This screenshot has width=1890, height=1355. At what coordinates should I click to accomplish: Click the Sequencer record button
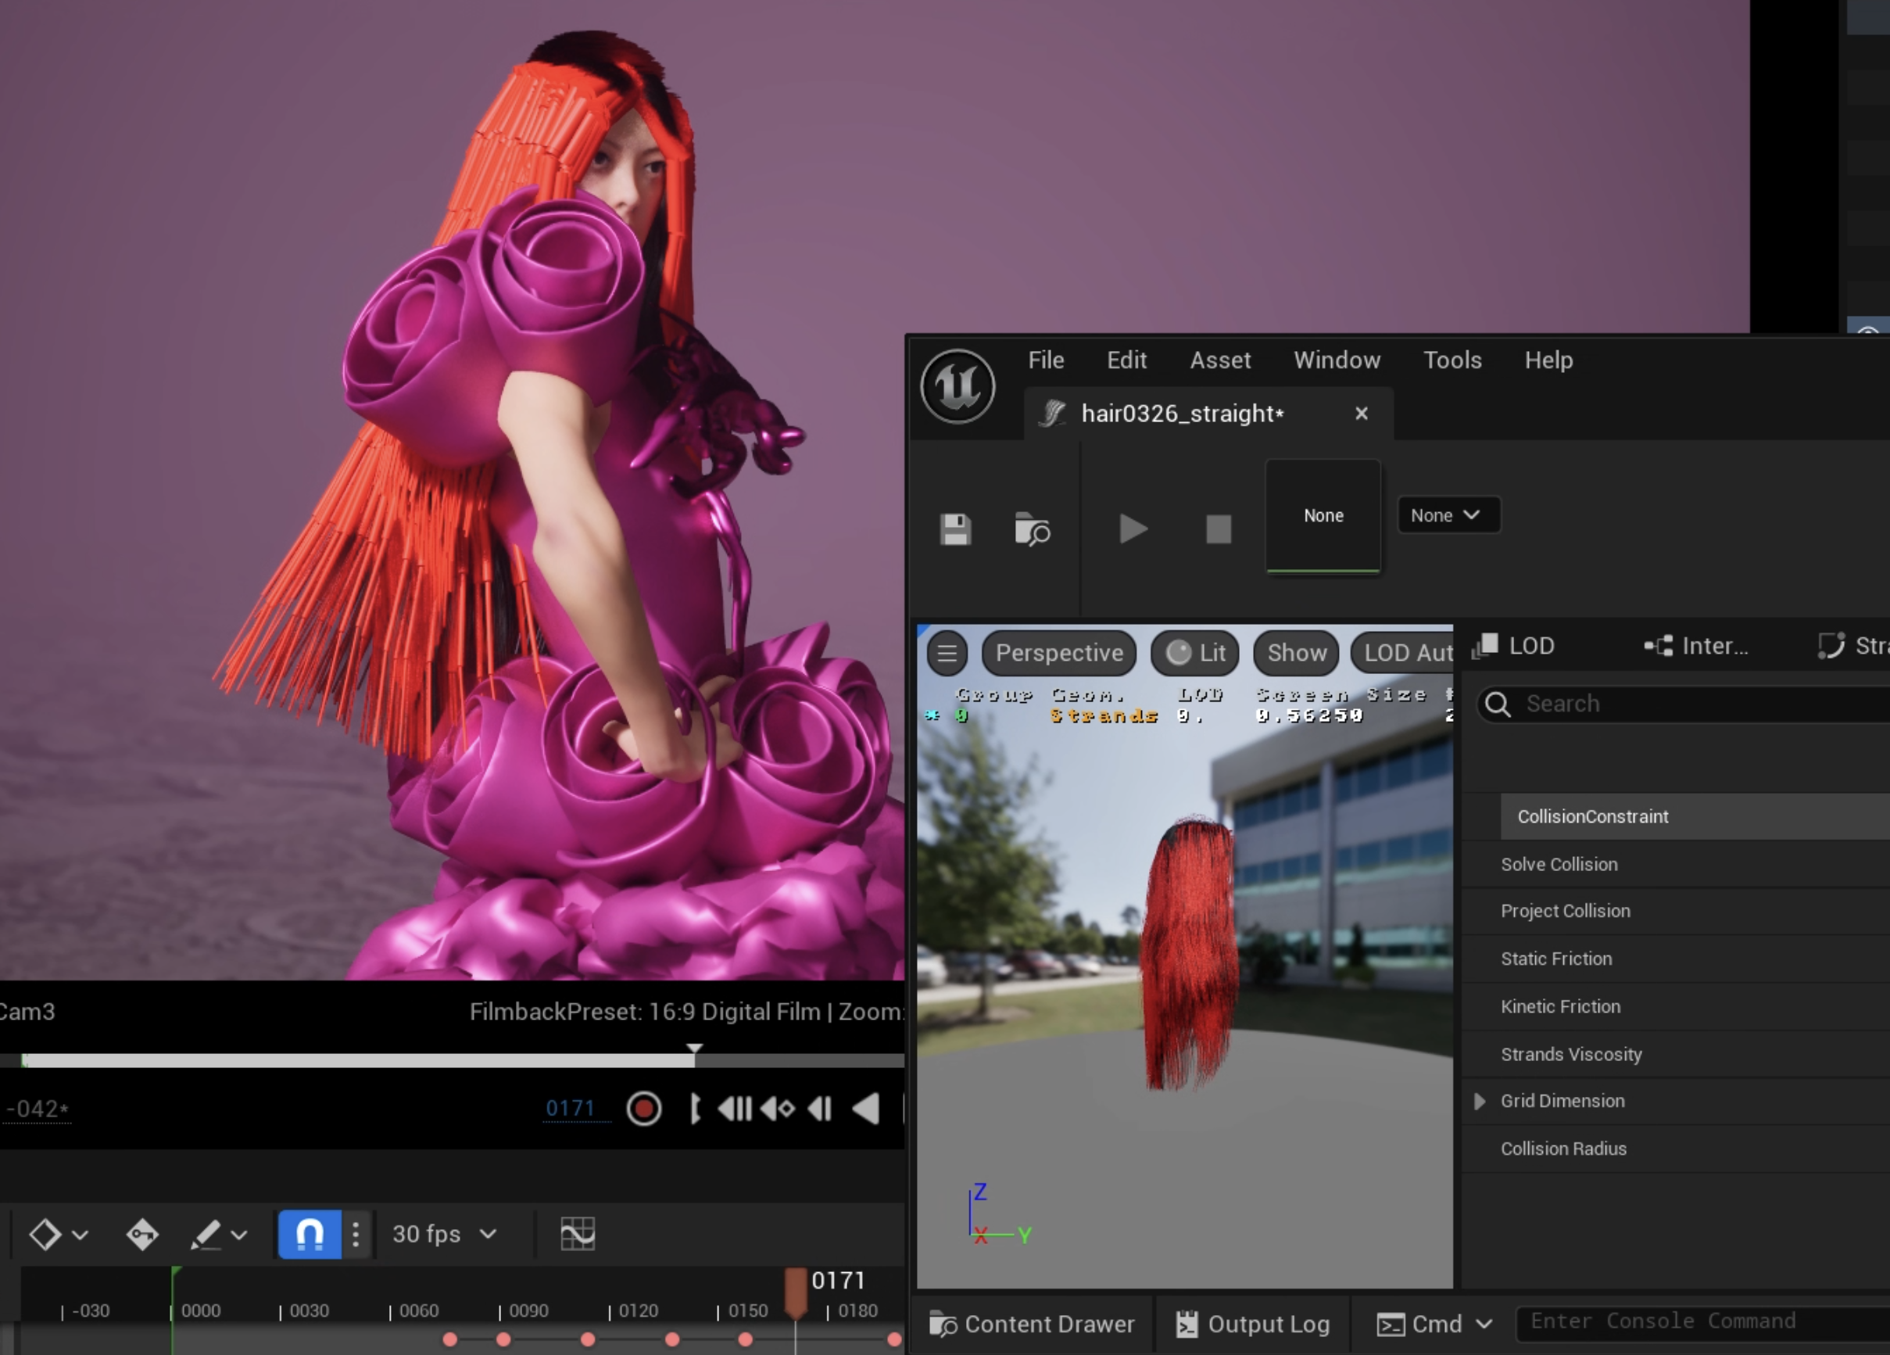pos(643,1109)
